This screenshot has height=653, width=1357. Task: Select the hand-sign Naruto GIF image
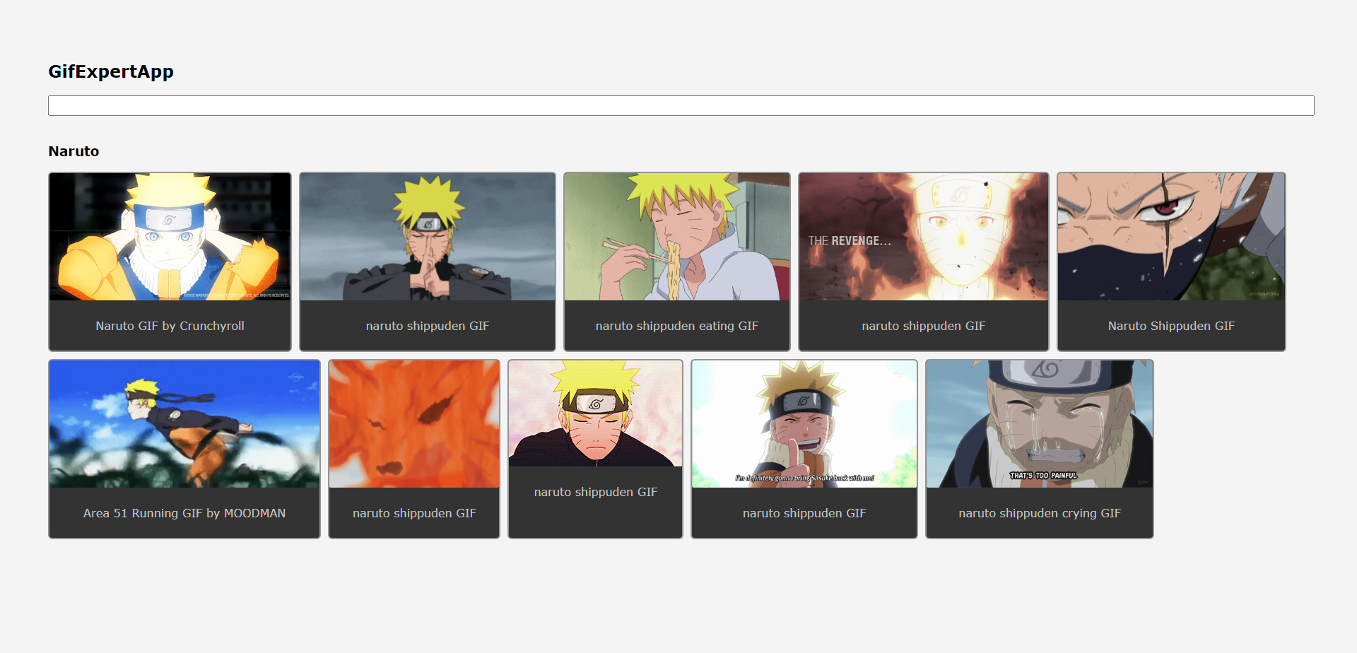click(x=428, y=237)
